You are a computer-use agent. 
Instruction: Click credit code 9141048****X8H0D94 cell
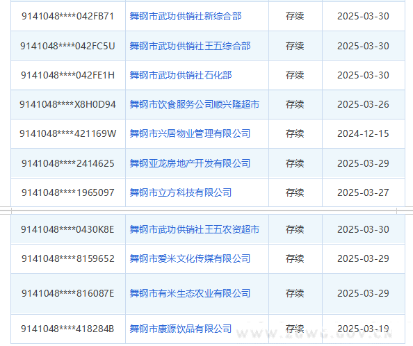click(68, 104)
